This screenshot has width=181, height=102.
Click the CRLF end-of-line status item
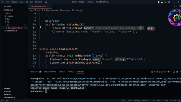(x=159, y=101)
